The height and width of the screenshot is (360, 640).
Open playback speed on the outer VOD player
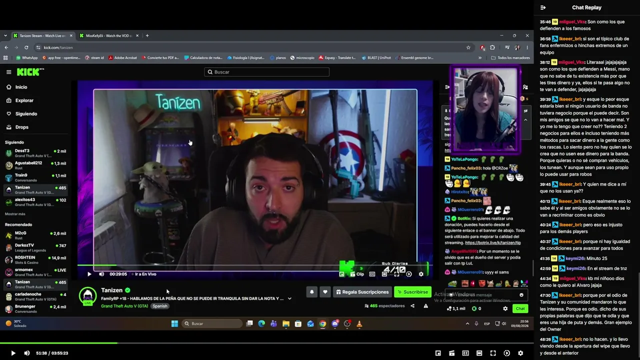506,353
